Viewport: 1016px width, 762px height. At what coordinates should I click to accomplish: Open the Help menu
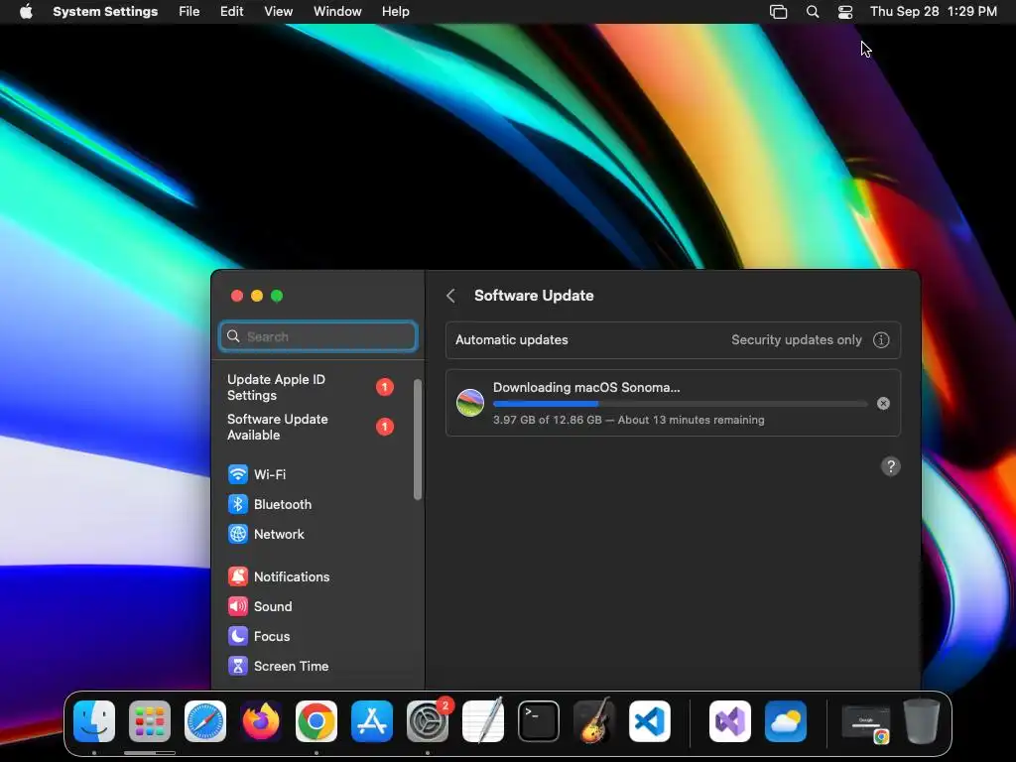coord(395,12)
